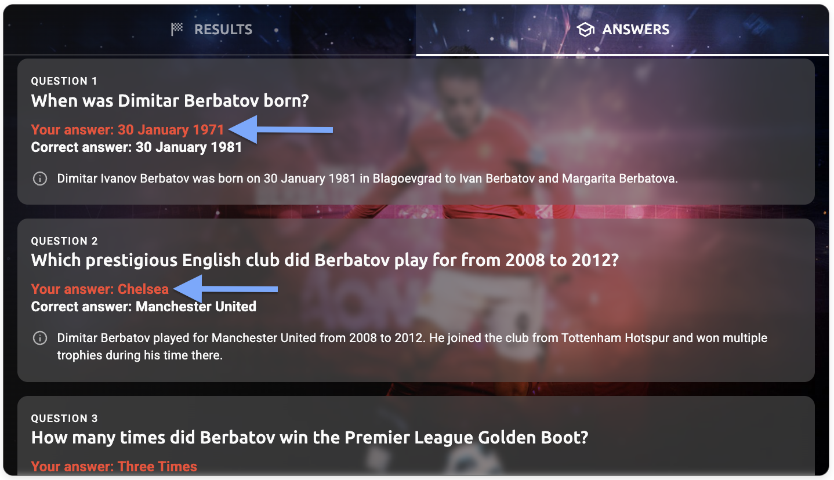Click the wrong answer '30 January 1971'
This screenshot has height=480, width=834.
(171, 130)
